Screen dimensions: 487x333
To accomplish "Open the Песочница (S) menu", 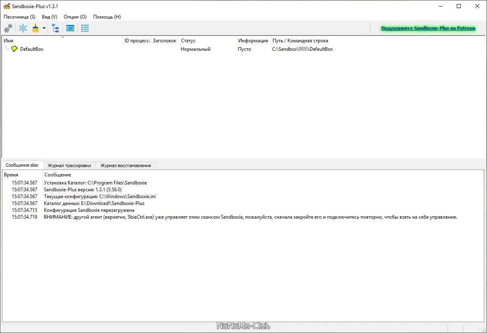I will coord(19,17).
